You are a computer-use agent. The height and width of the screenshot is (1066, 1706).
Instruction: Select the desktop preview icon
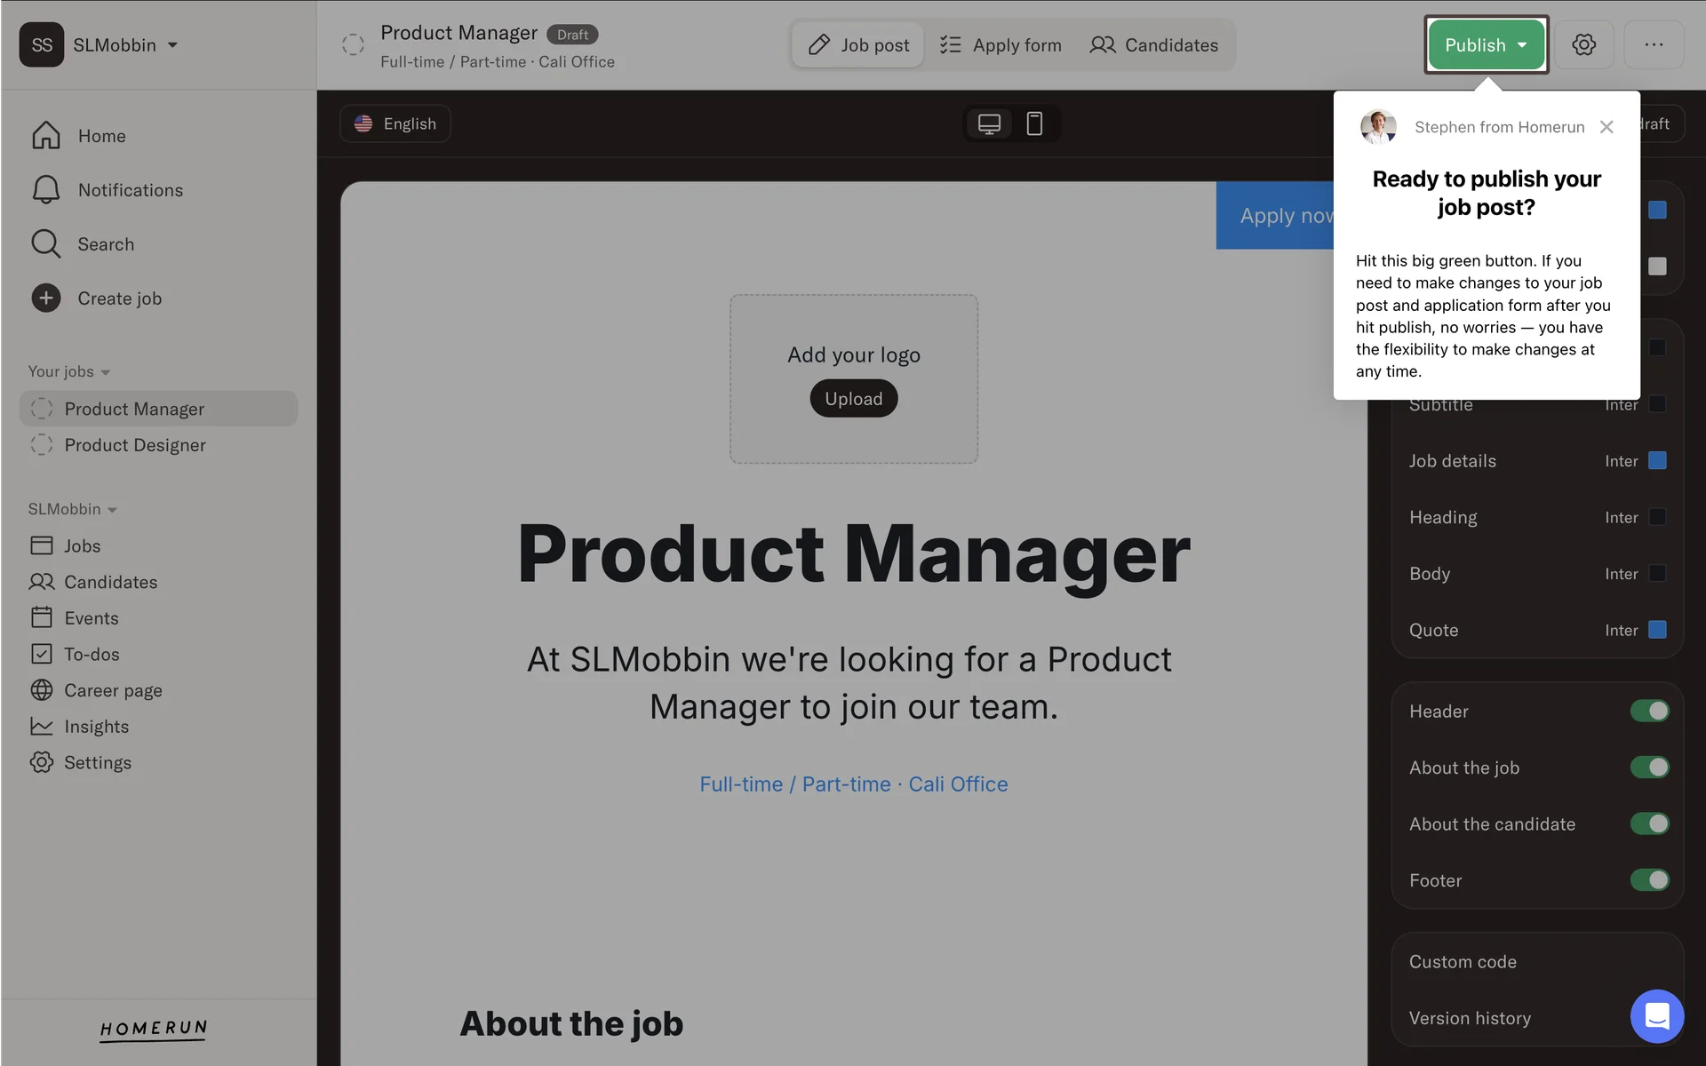pyautogui.click(x=989, y=123)
